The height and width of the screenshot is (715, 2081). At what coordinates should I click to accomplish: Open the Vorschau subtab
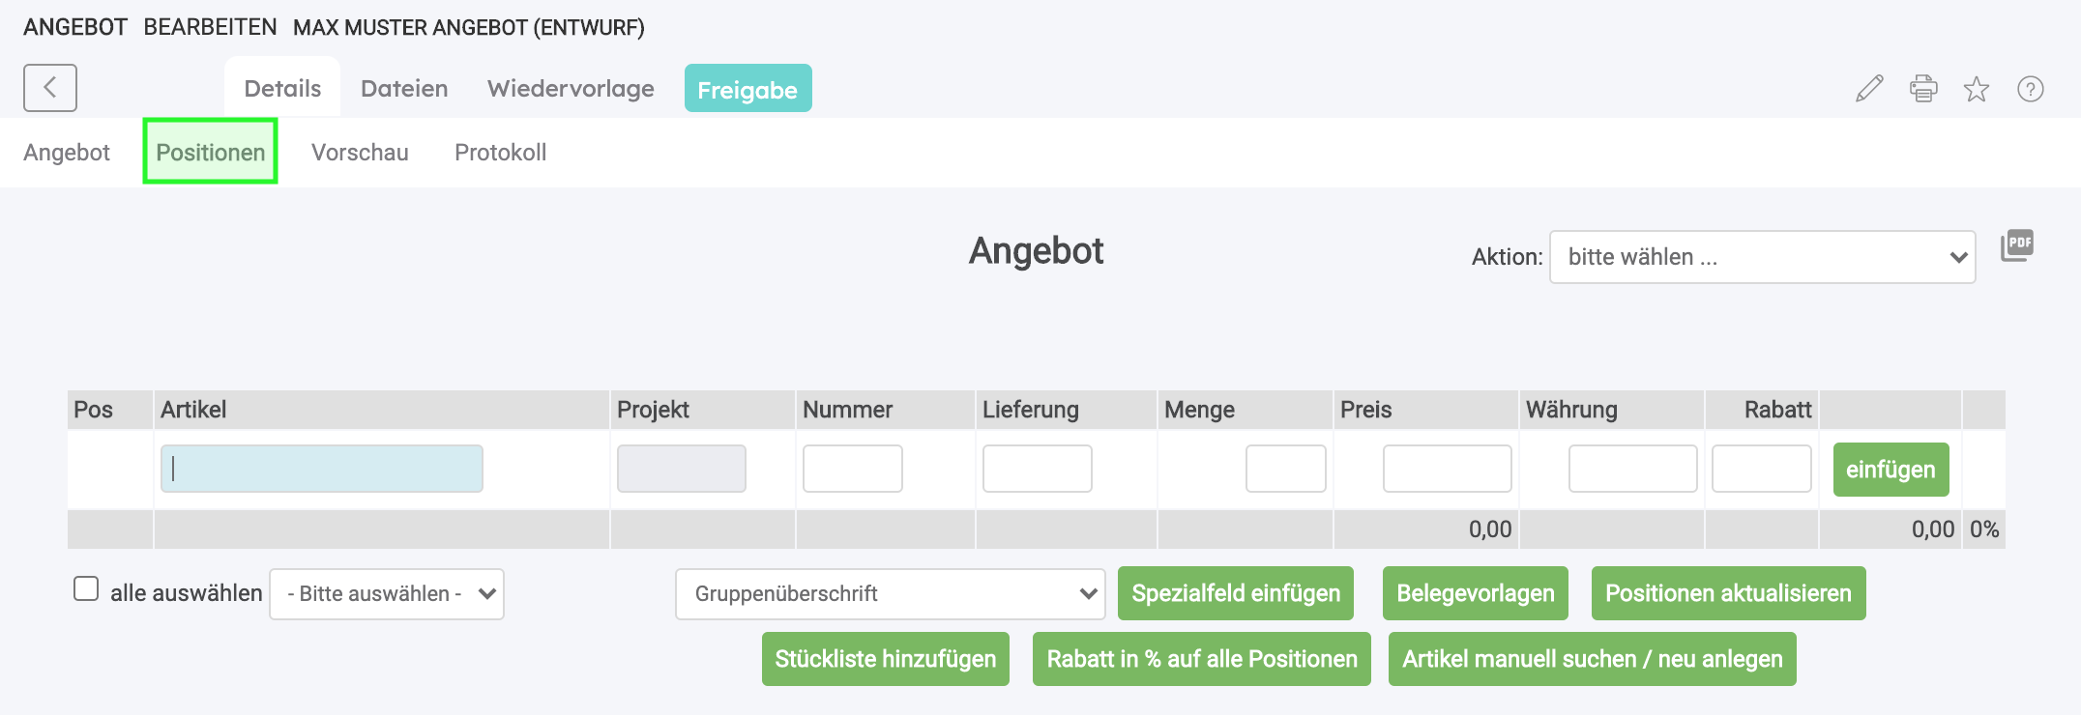coord(360,153)
